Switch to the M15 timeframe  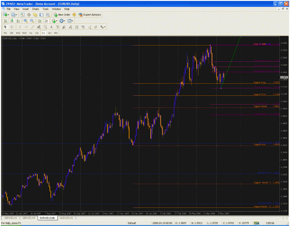[x=18, y=33]
